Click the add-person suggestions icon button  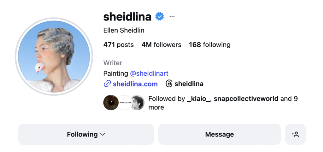pos(295,134)
